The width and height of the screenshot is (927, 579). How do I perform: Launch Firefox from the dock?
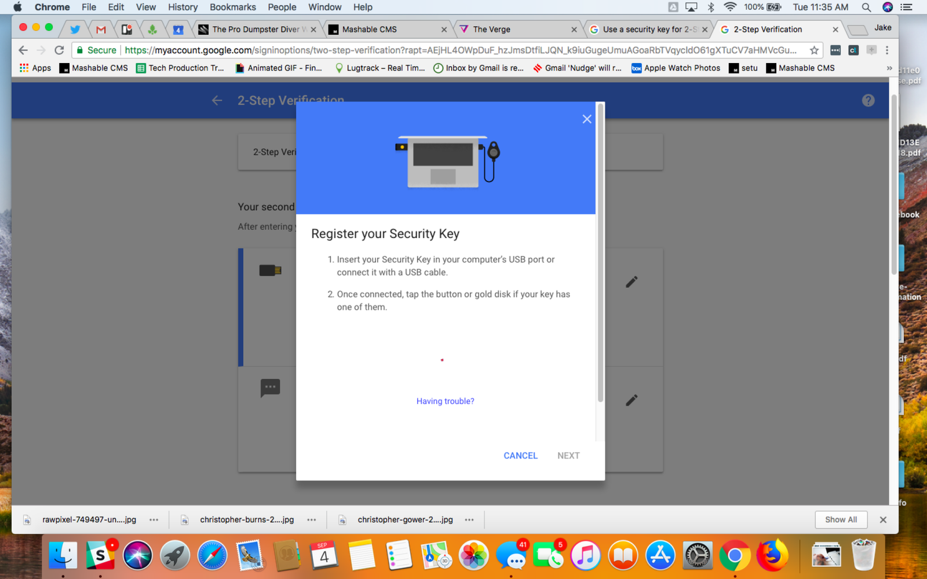pyautogui.click(x=772, y=556)
